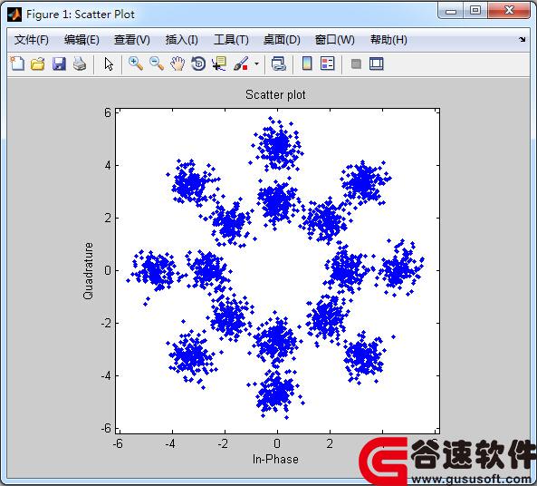Open a file with the folder icon
The width and height of the screenshot is (537, 486).
pos(38,63)
